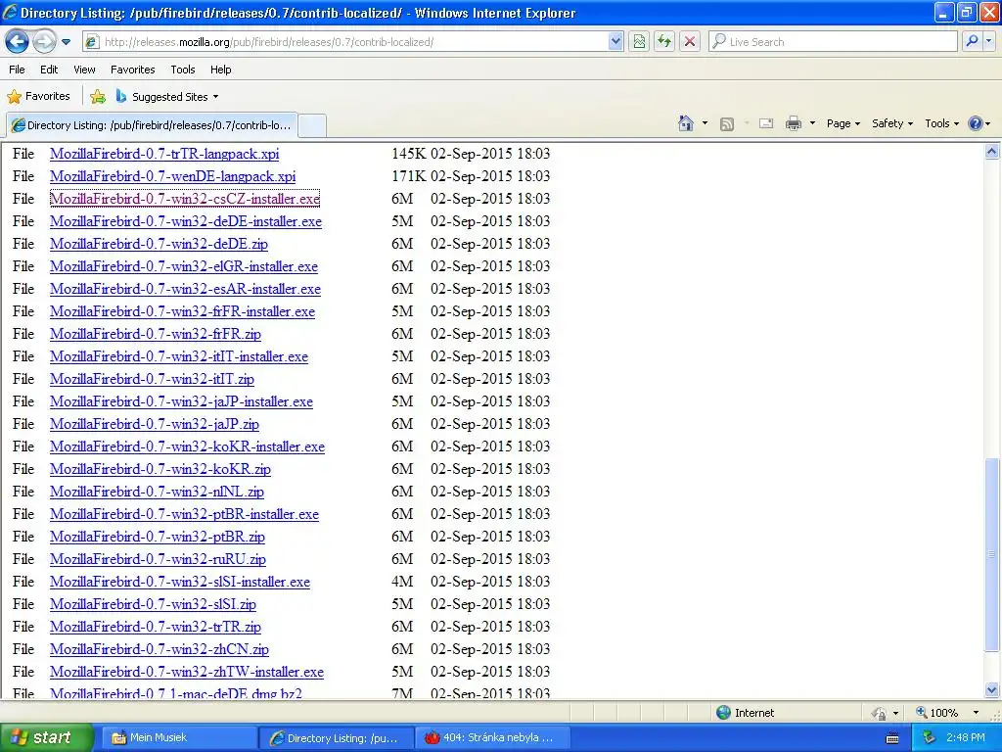
Task: Open the Help menu
Action: [220, 70]
